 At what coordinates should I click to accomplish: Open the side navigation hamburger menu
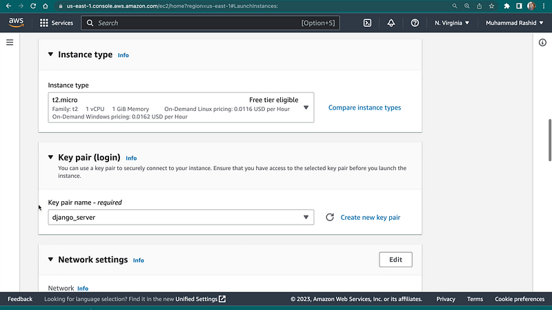10,43
